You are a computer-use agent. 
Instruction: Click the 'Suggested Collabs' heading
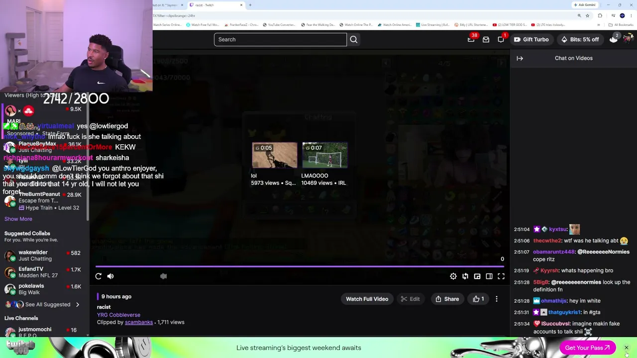(27, 233)
